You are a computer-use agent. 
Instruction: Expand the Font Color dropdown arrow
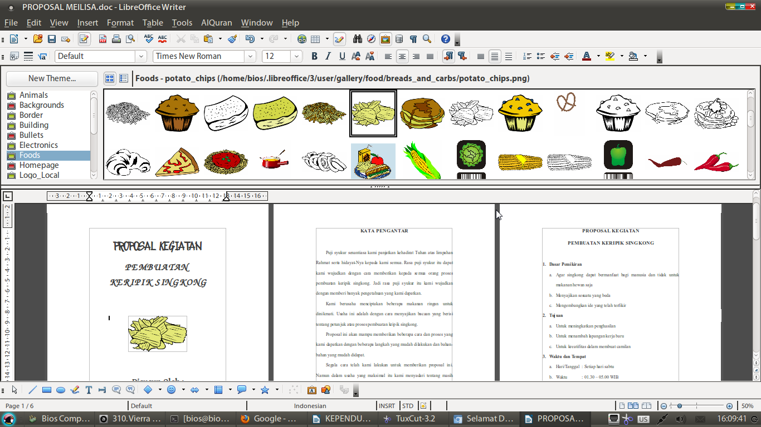(598, 56)
